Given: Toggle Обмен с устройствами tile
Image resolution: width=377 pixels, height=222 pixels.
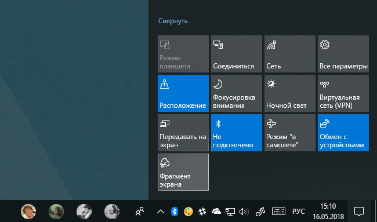Looking at the screenshot, I should point(343,133).
